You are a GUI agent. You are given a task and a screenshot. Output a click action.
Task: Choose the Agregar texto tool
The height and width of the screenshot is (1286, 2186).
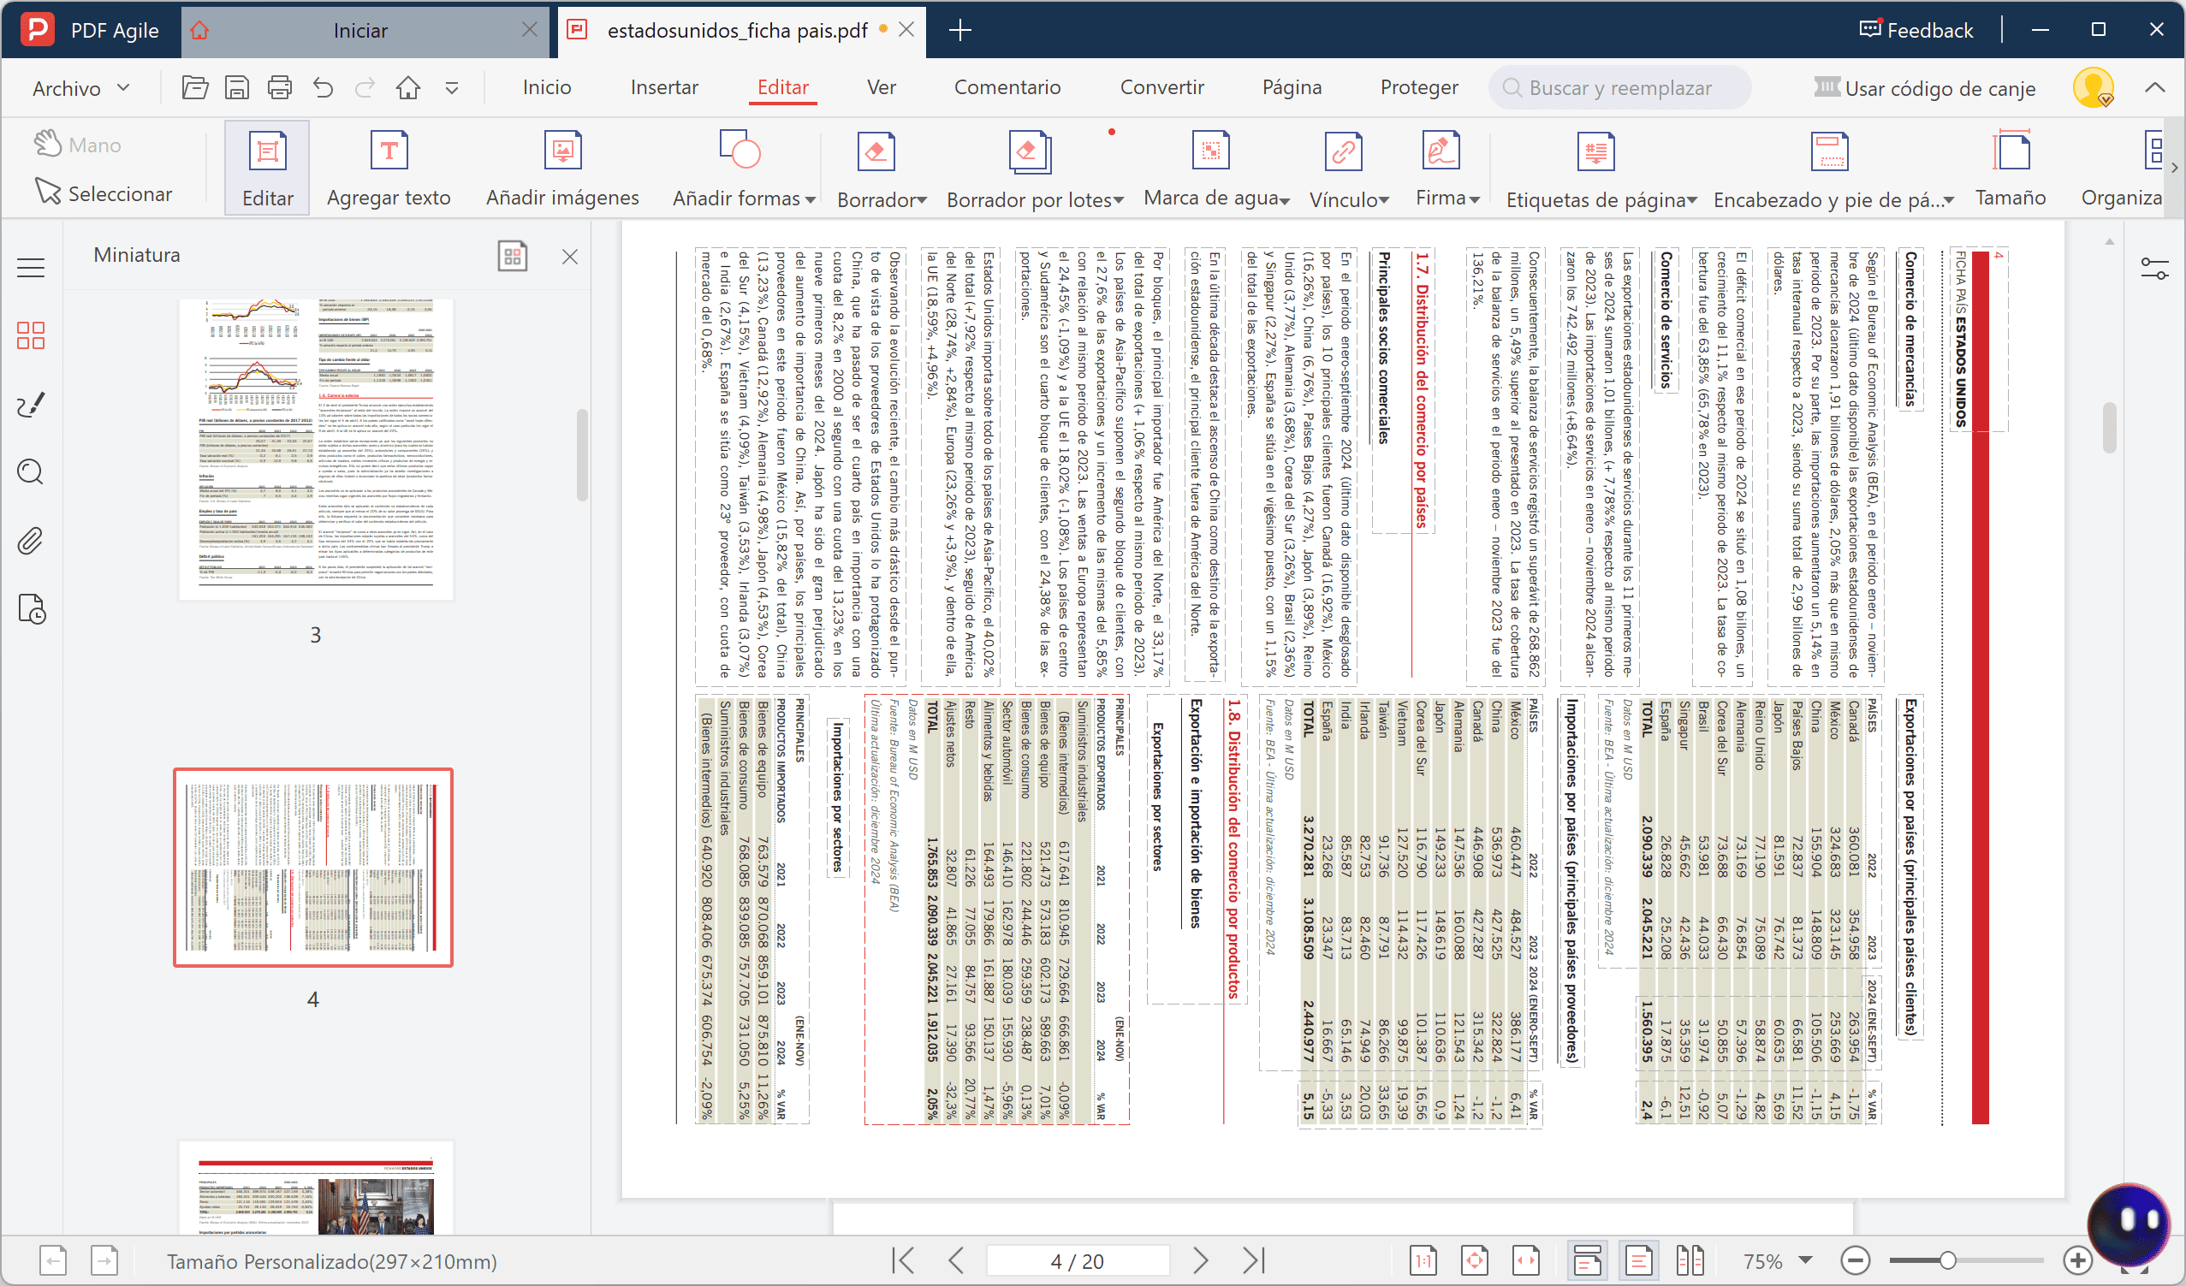tap(389, 169)
